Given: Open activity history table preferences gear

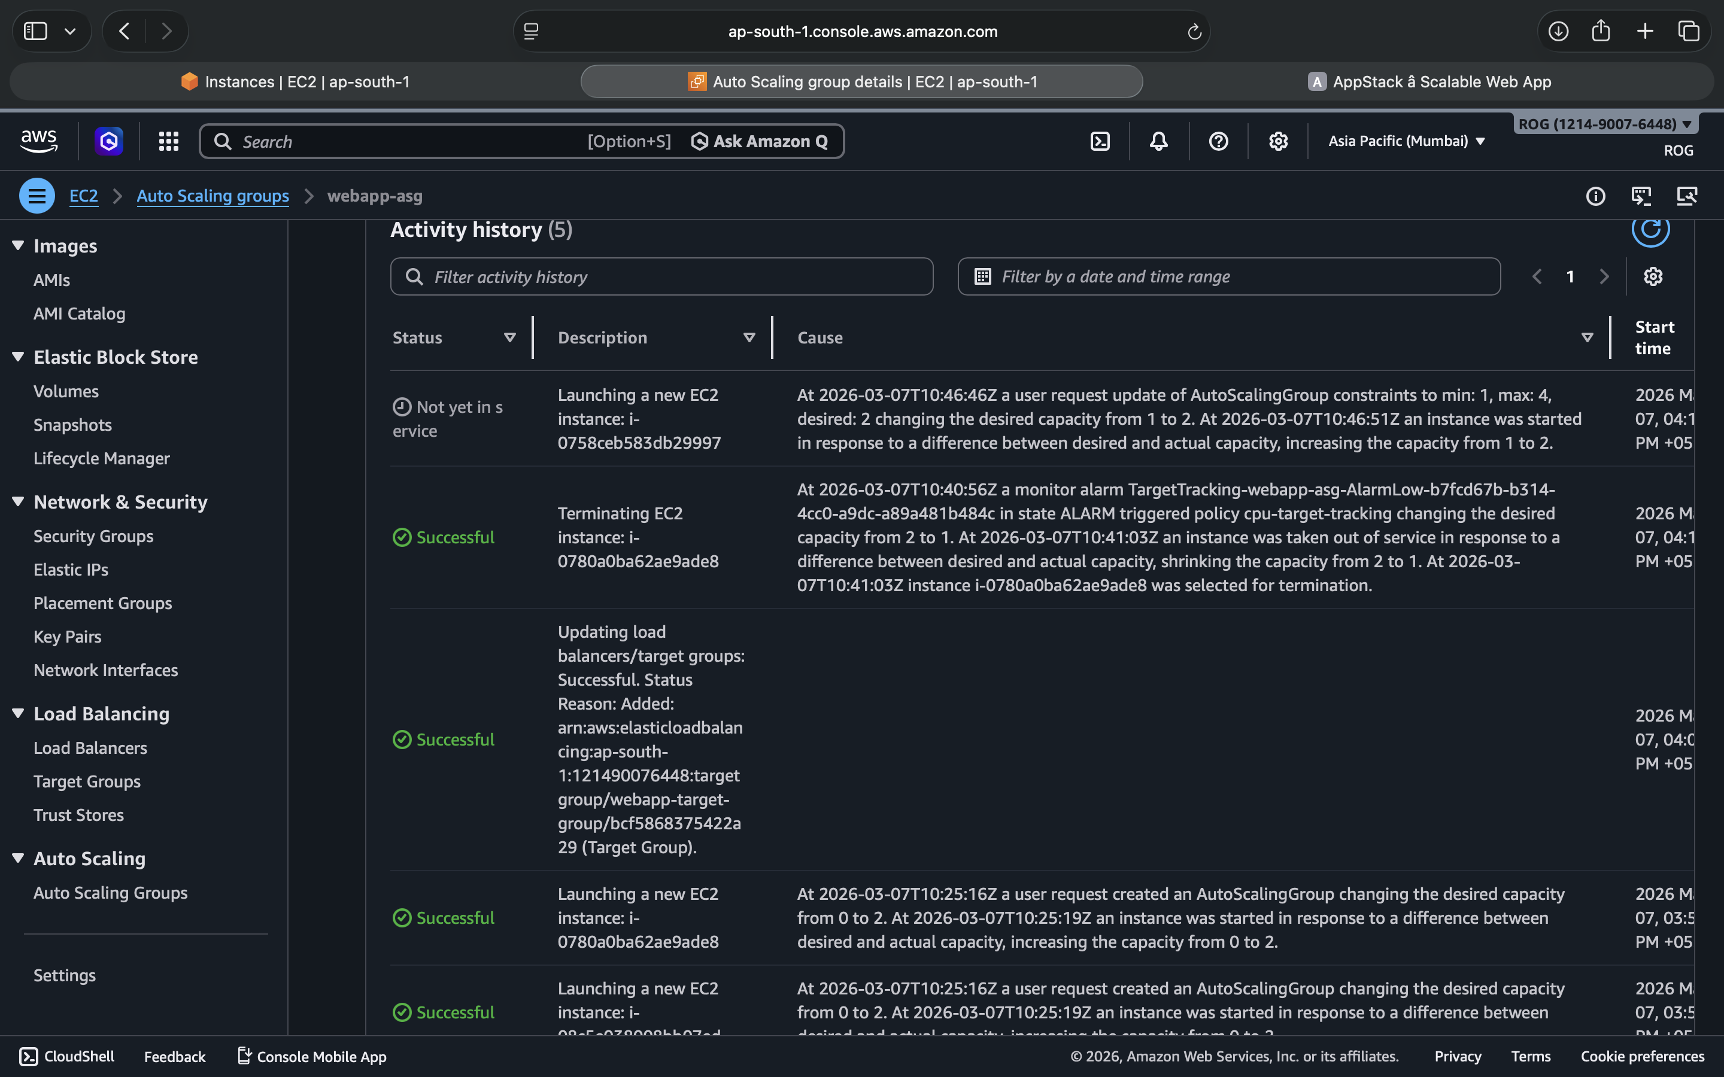Looking at the screenshot, I should (x=1653, y=276).
